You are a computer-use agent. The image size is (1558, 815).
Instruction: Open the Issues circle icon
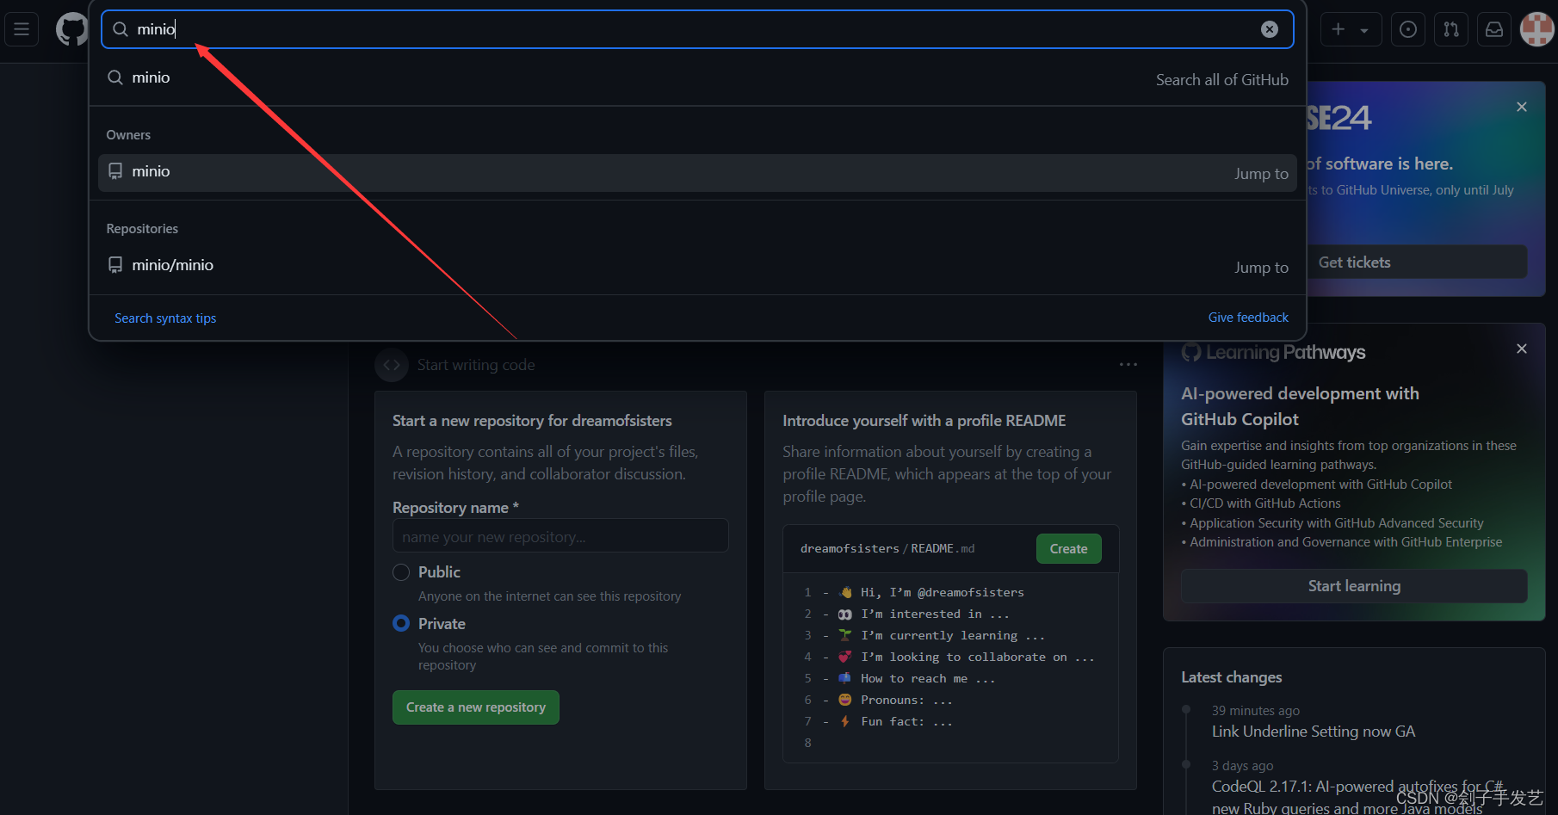click(1408, 29)
